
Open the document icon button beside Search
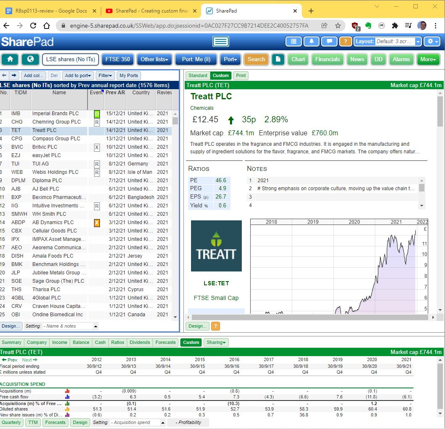[278, 59]
